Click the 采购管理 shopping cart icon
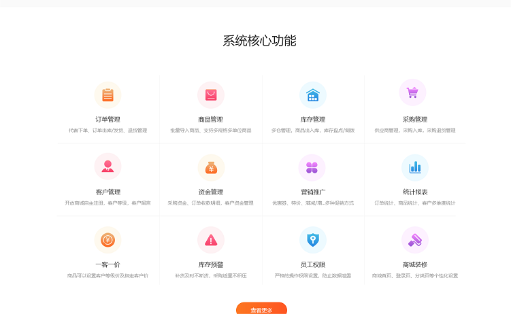The width and height of the screenshot is (511, 314). [412, 92]
